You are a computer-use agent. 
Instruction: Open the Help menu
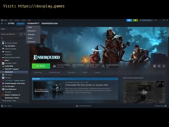[x=29, y=20]
